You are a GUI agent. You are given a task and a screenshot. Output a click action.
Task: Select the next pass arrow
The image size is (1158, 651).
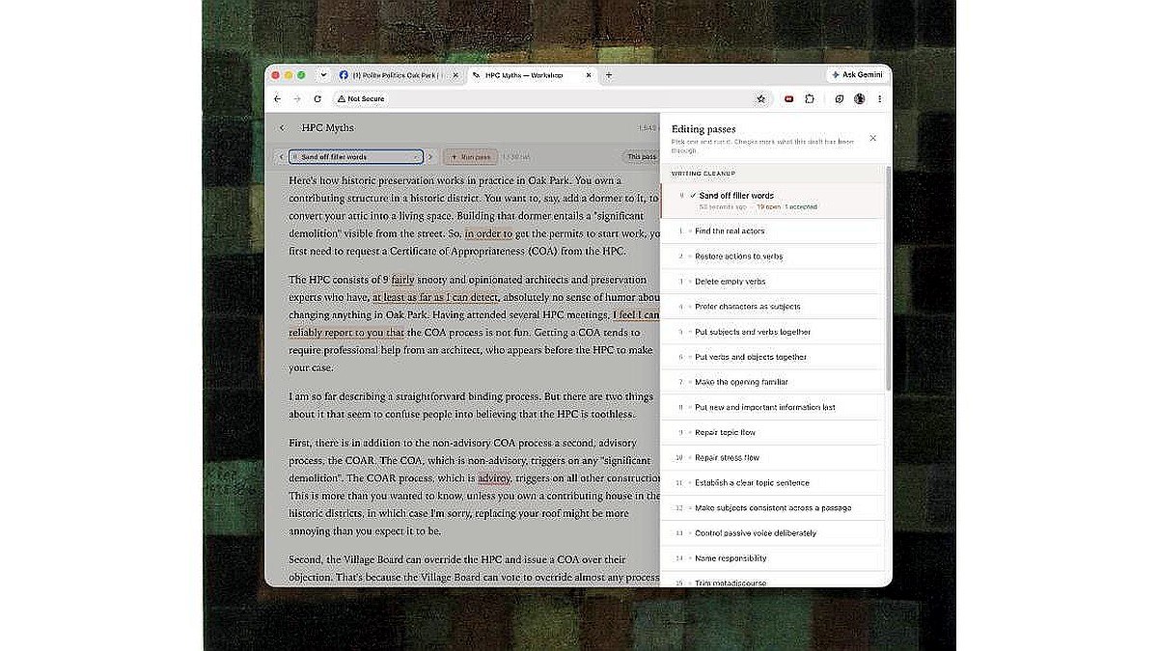point(430,156)
